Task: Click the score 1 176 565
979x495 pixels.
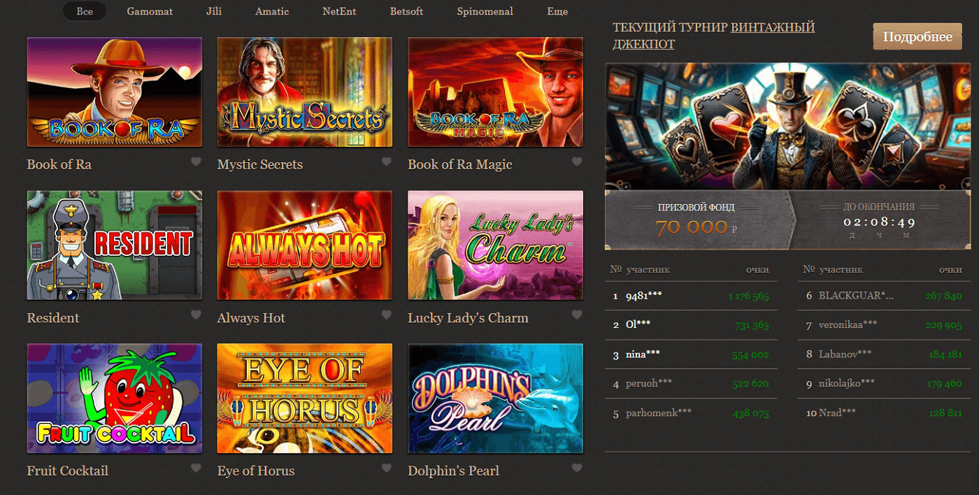Action: tap(748, 296)
